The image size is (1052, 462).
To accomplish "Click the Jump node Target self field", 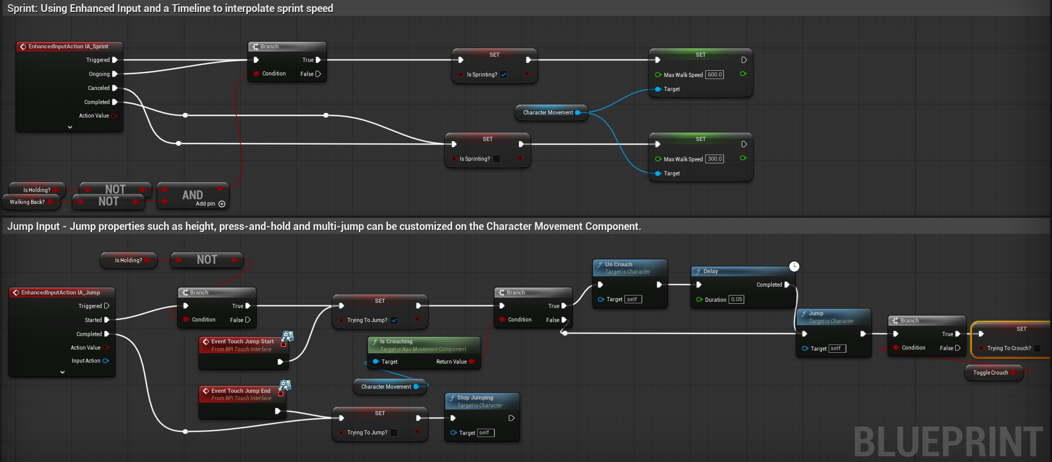I will click(x=837, y=349).
